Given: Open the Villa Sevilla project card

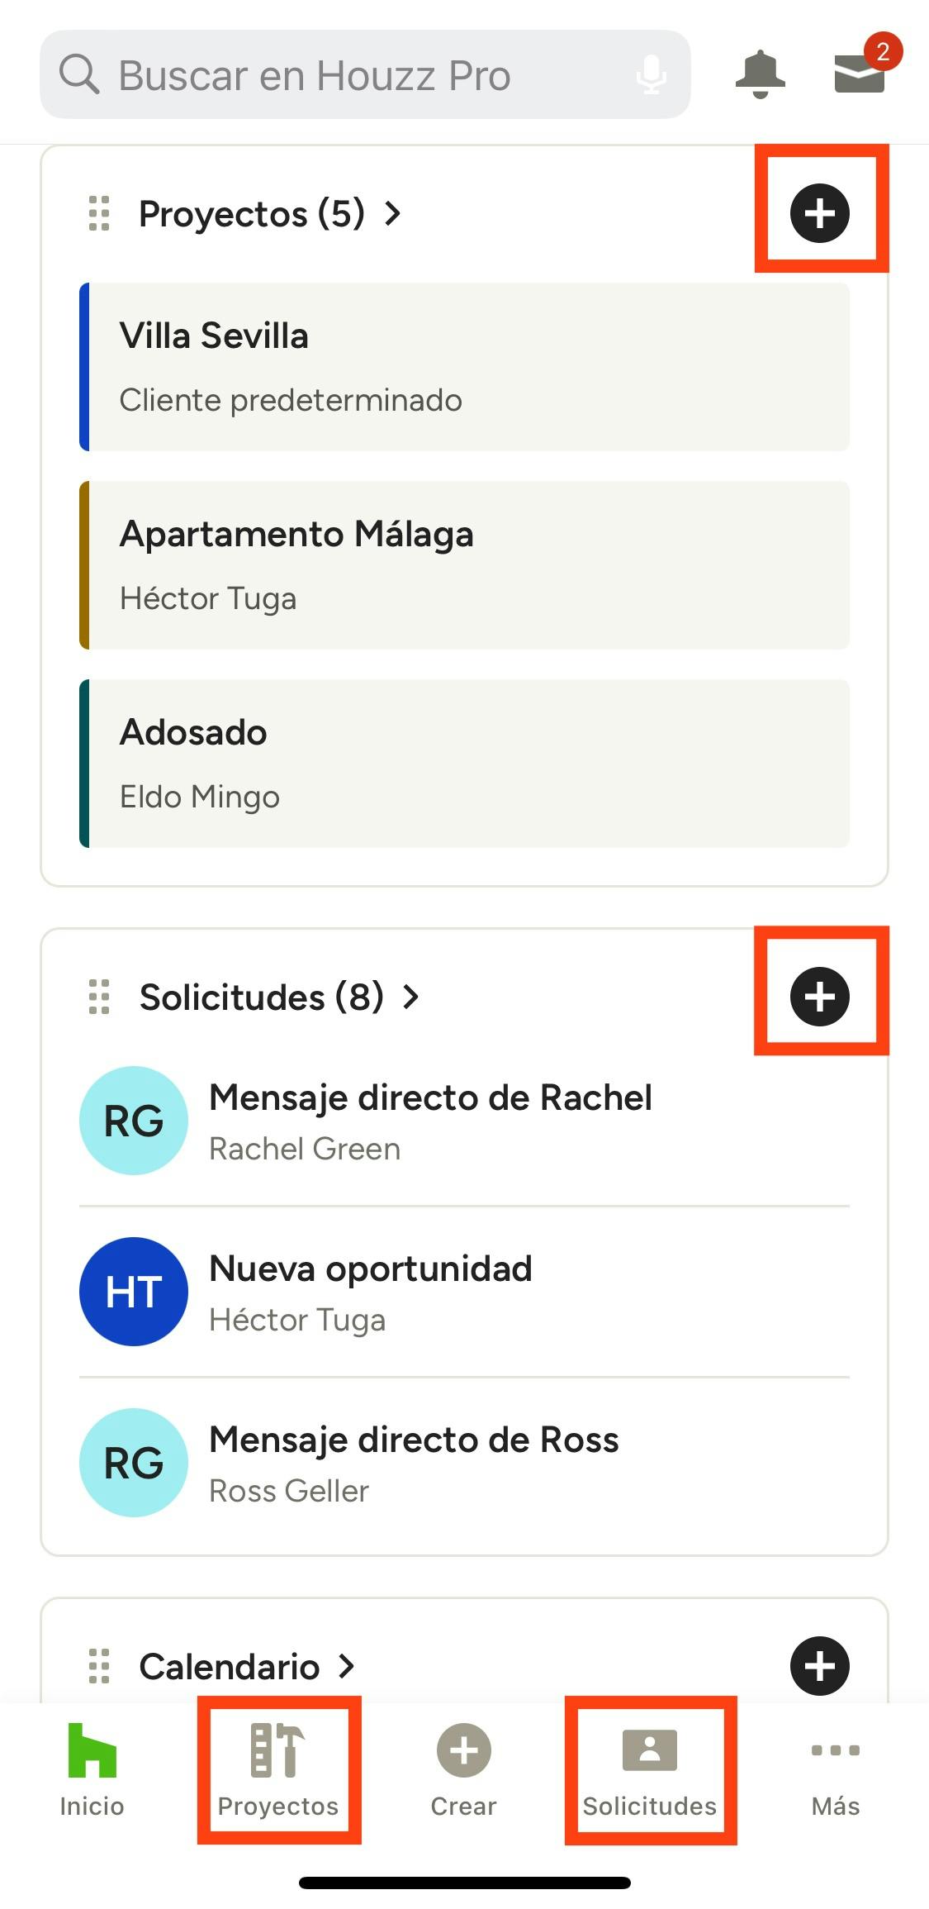Looking at the screenshot, I should pos(464,367).
